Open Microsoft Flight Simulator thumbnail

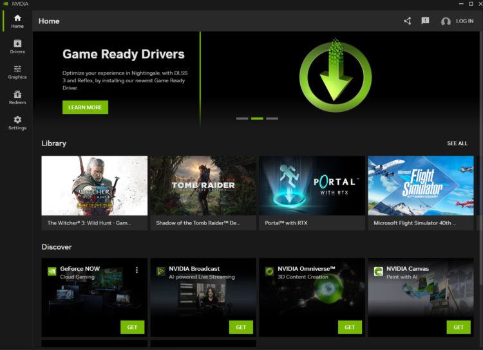(x=421, y=185)
